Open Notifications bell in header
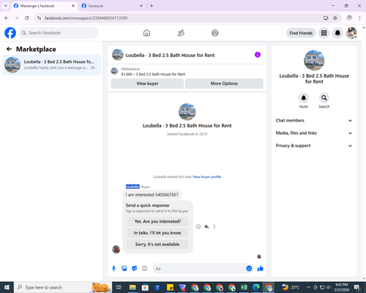 point(337,33)
